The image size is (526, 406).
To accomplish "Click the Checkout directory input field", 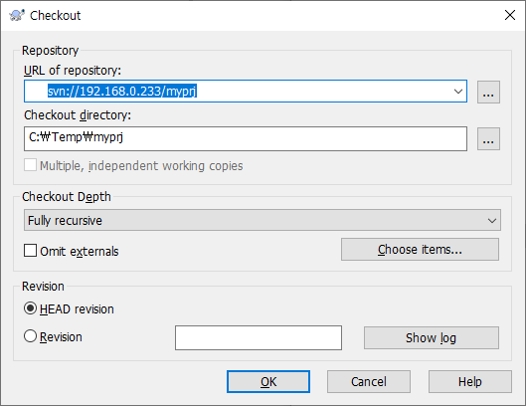I will (x=246, y=138).
